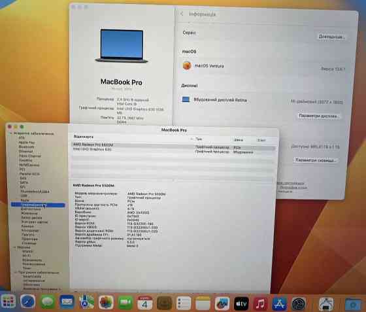The width and height of the screenshot is (366, 312).
Task: Open Calendar app in the dock
Action: coord(144,303)
